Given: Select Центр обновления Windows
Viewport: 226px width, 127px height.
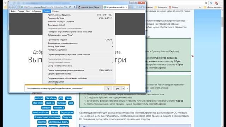Looking at the screenshot, I should 79,66.
